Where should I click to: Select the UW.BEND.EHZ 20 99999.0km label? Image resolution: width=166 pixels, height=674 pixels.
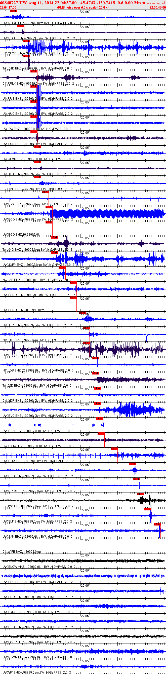point(23,310)
